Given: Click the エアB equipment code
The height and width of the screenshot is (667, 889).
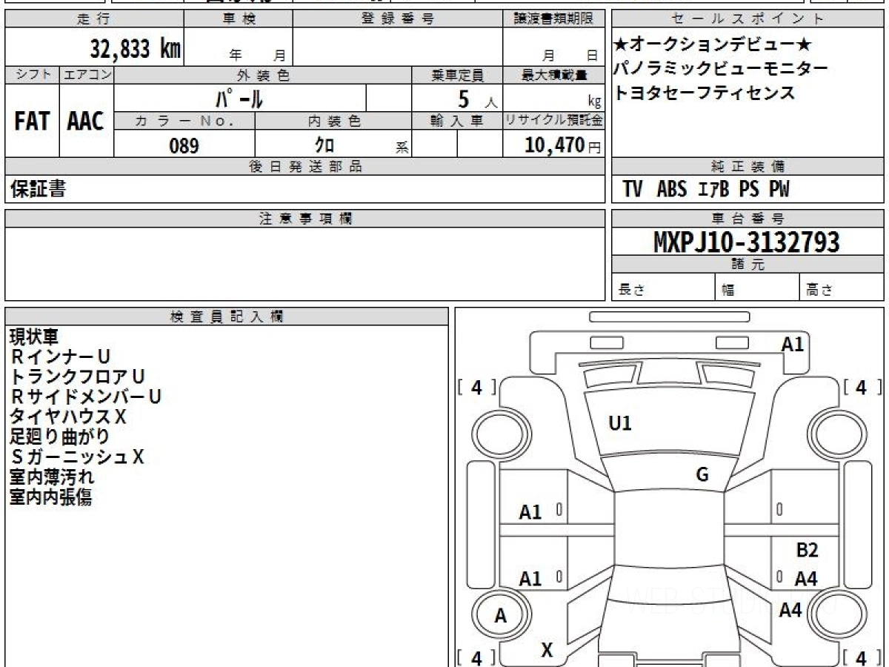Looking at the screenshot, I should (x=714, y=189).
